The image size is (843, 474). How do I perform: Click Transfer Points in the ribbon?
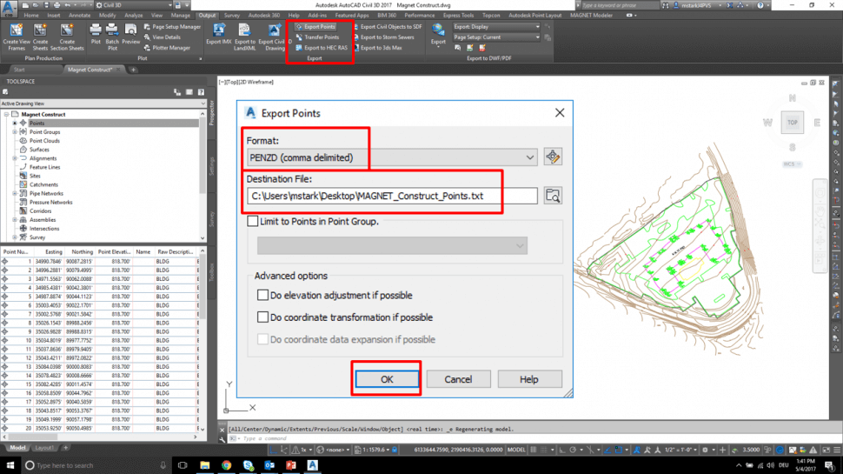coord(317,37)
